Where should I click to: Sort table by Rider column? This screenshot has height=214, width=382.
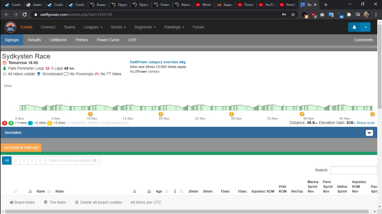(60, 191)
